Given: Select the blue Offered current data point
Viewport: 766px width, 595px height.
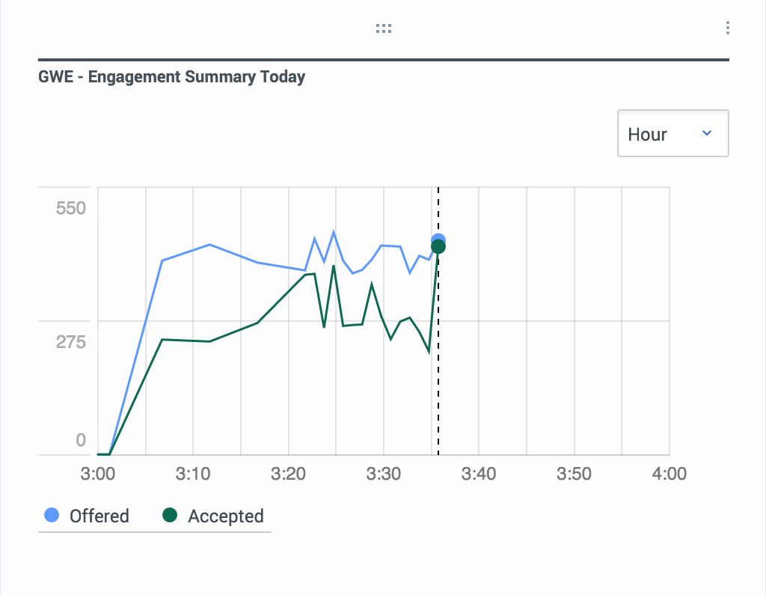Looking at the screenshot, I should (x=438, y=239).
